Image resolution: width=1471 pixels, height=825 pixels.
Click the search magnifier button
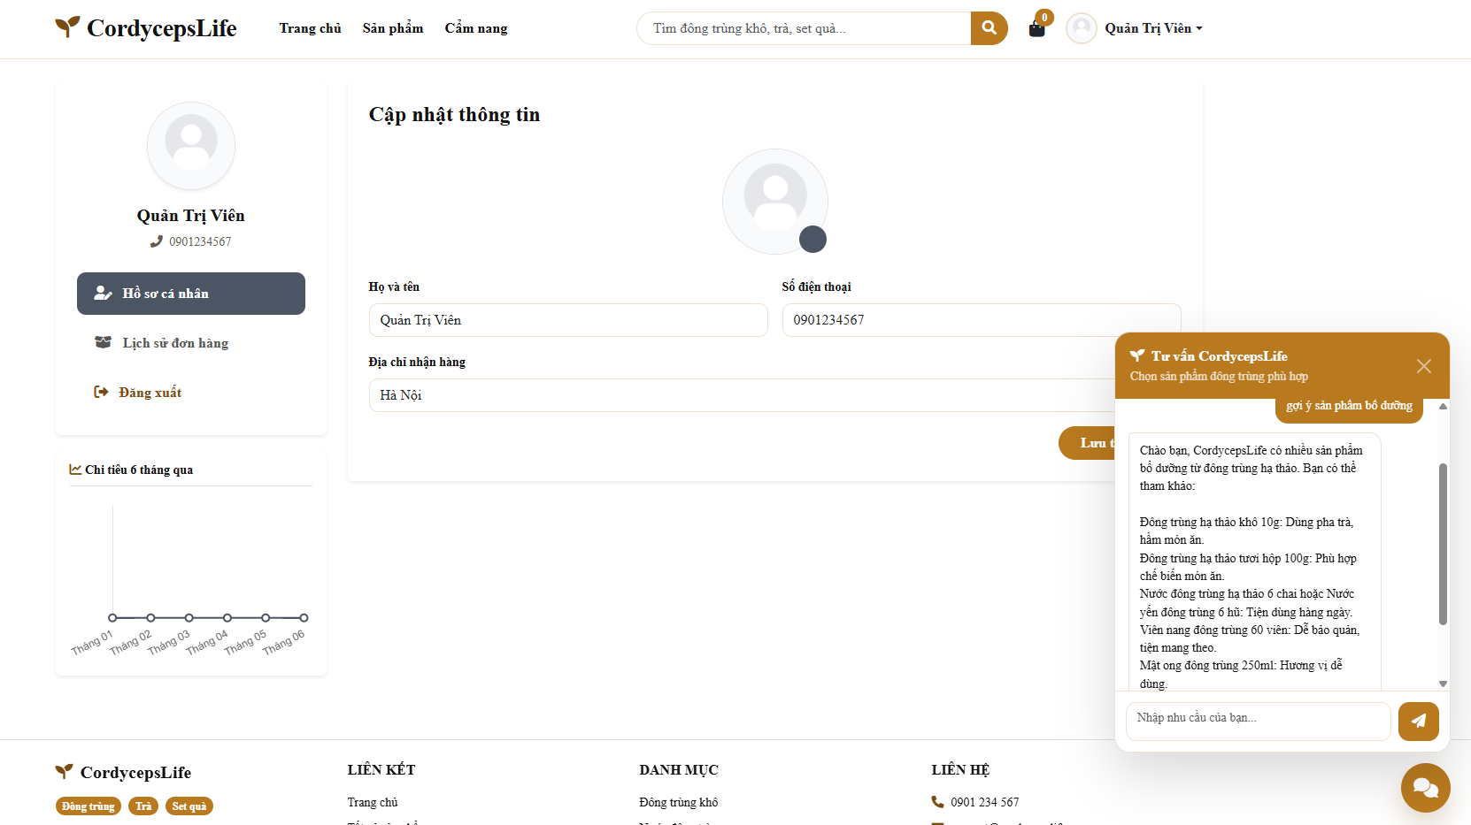point(989,28)
